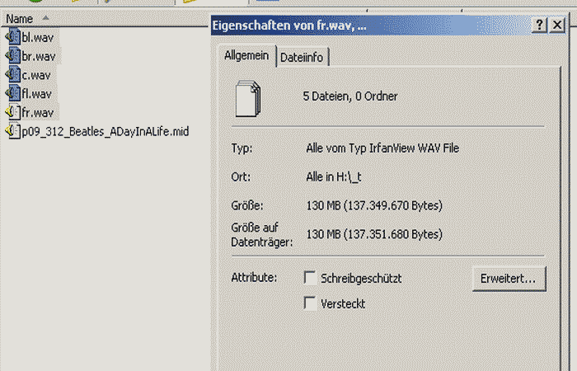This screenshot has width=577, height=371.
Task: Click the sort arrow beside Name
Action: 45,18
